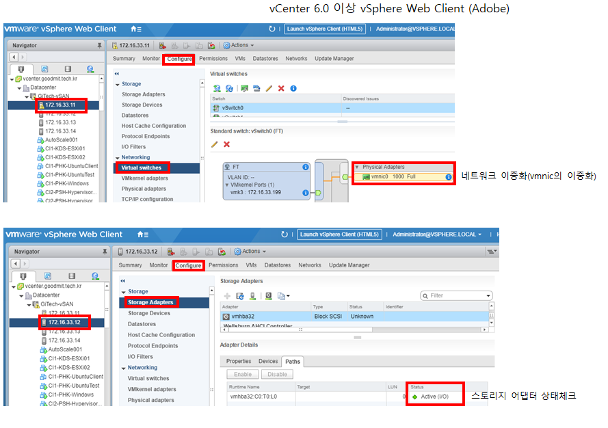608x428 pixels.
Task: Collapse the Networking section in top sidebar
Action: coord(118,158)
